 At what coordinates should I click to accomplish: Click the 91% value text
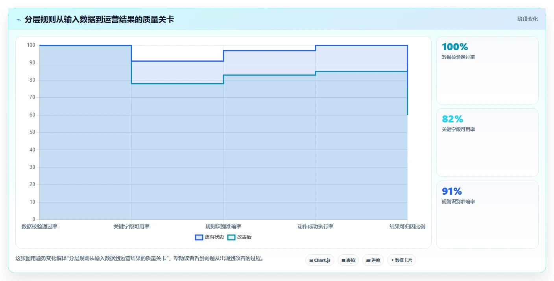(x=452, y=191)
